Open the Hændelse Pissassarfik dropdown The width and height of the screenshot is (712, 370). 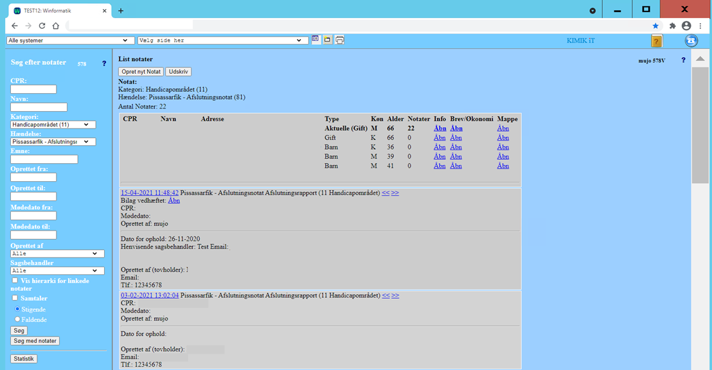(x=53, y=142)
